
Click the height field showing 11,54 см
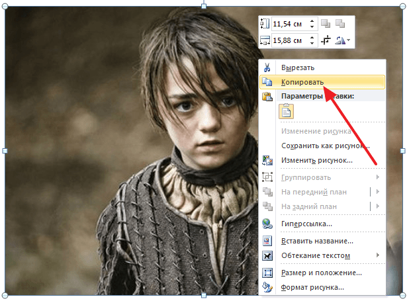pos(288,24)
